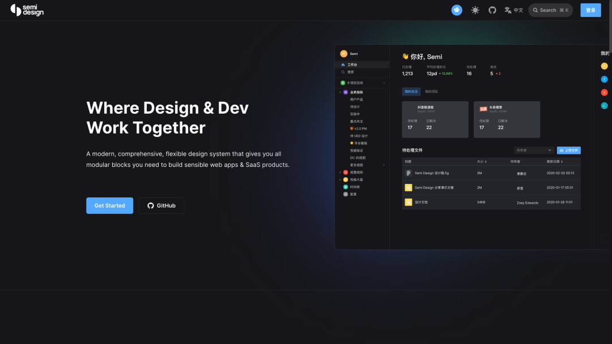612x344 pixels.
Task: Toggle light mode with the sun icon
Action: (x=475, y=10)
